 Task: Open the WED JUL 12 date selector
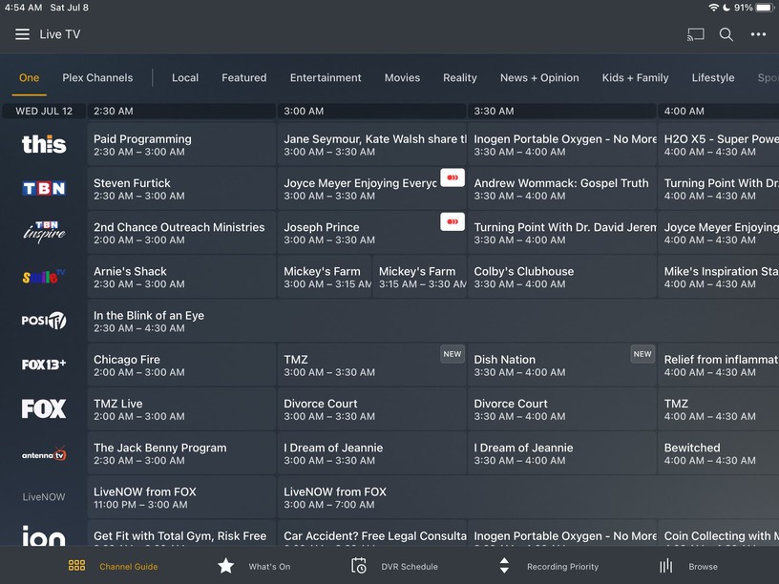[44, 112]
